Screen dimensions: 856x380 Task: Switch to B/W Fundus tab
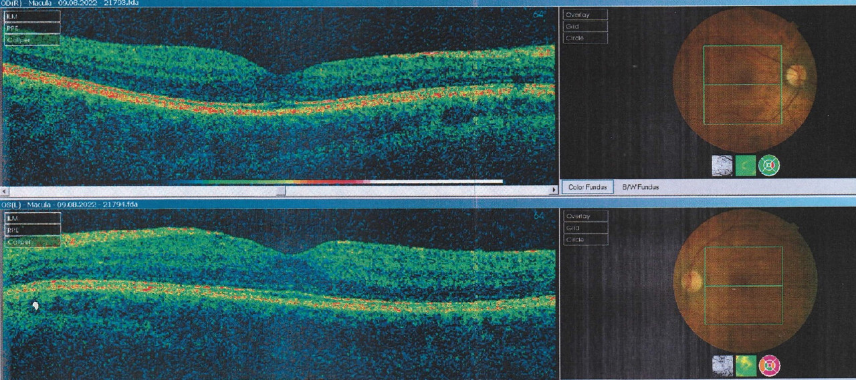(x=641, y=187)
